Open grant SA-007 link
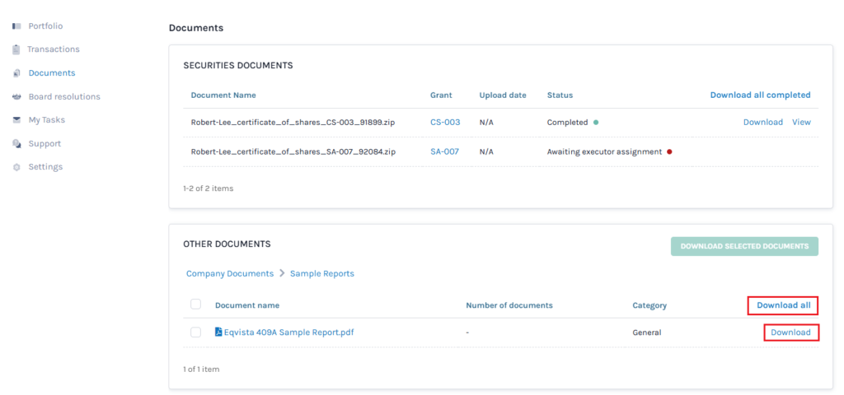 click(x=444, y=152)
